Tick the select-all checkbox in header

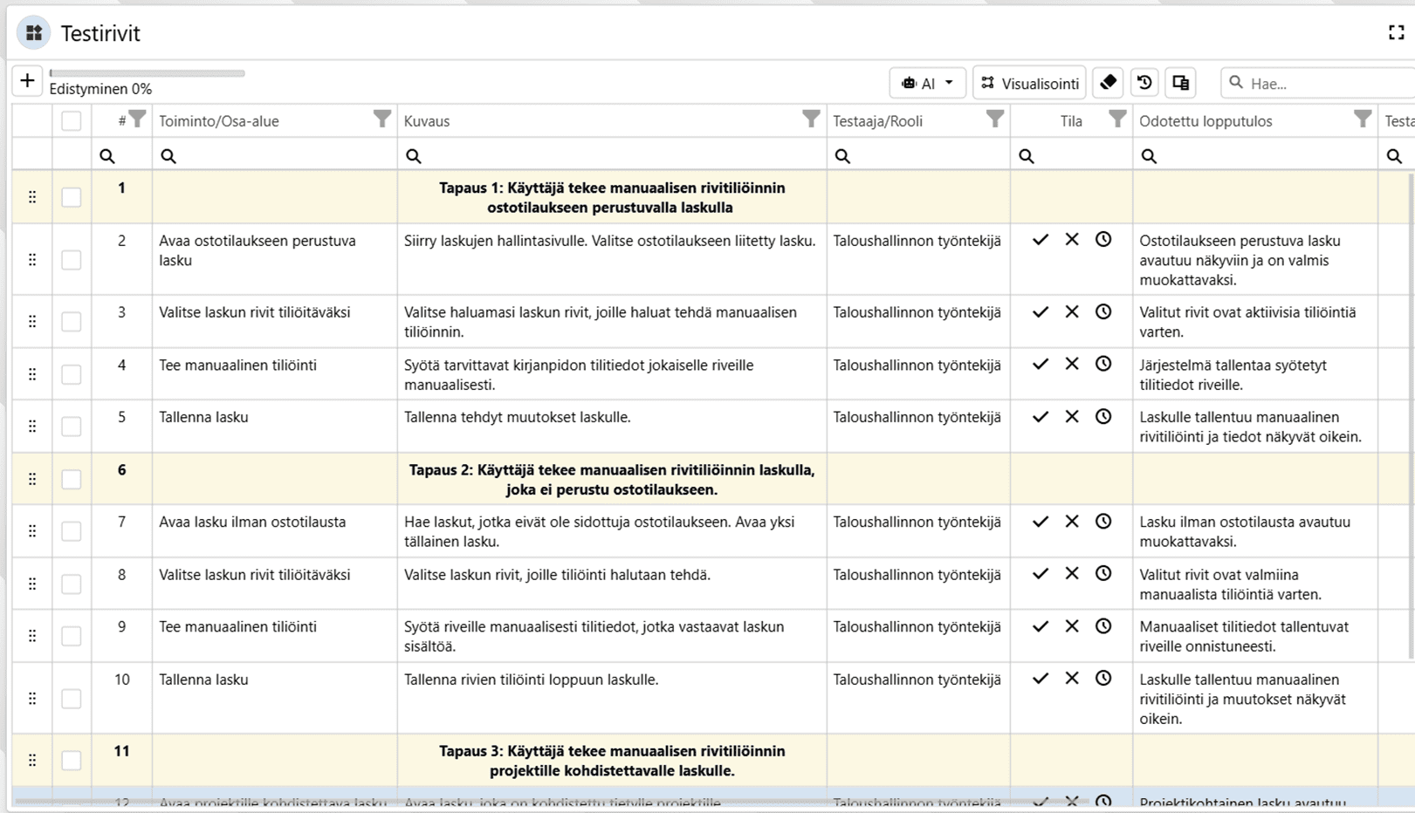pyautogui.click(x=72, y=121)
